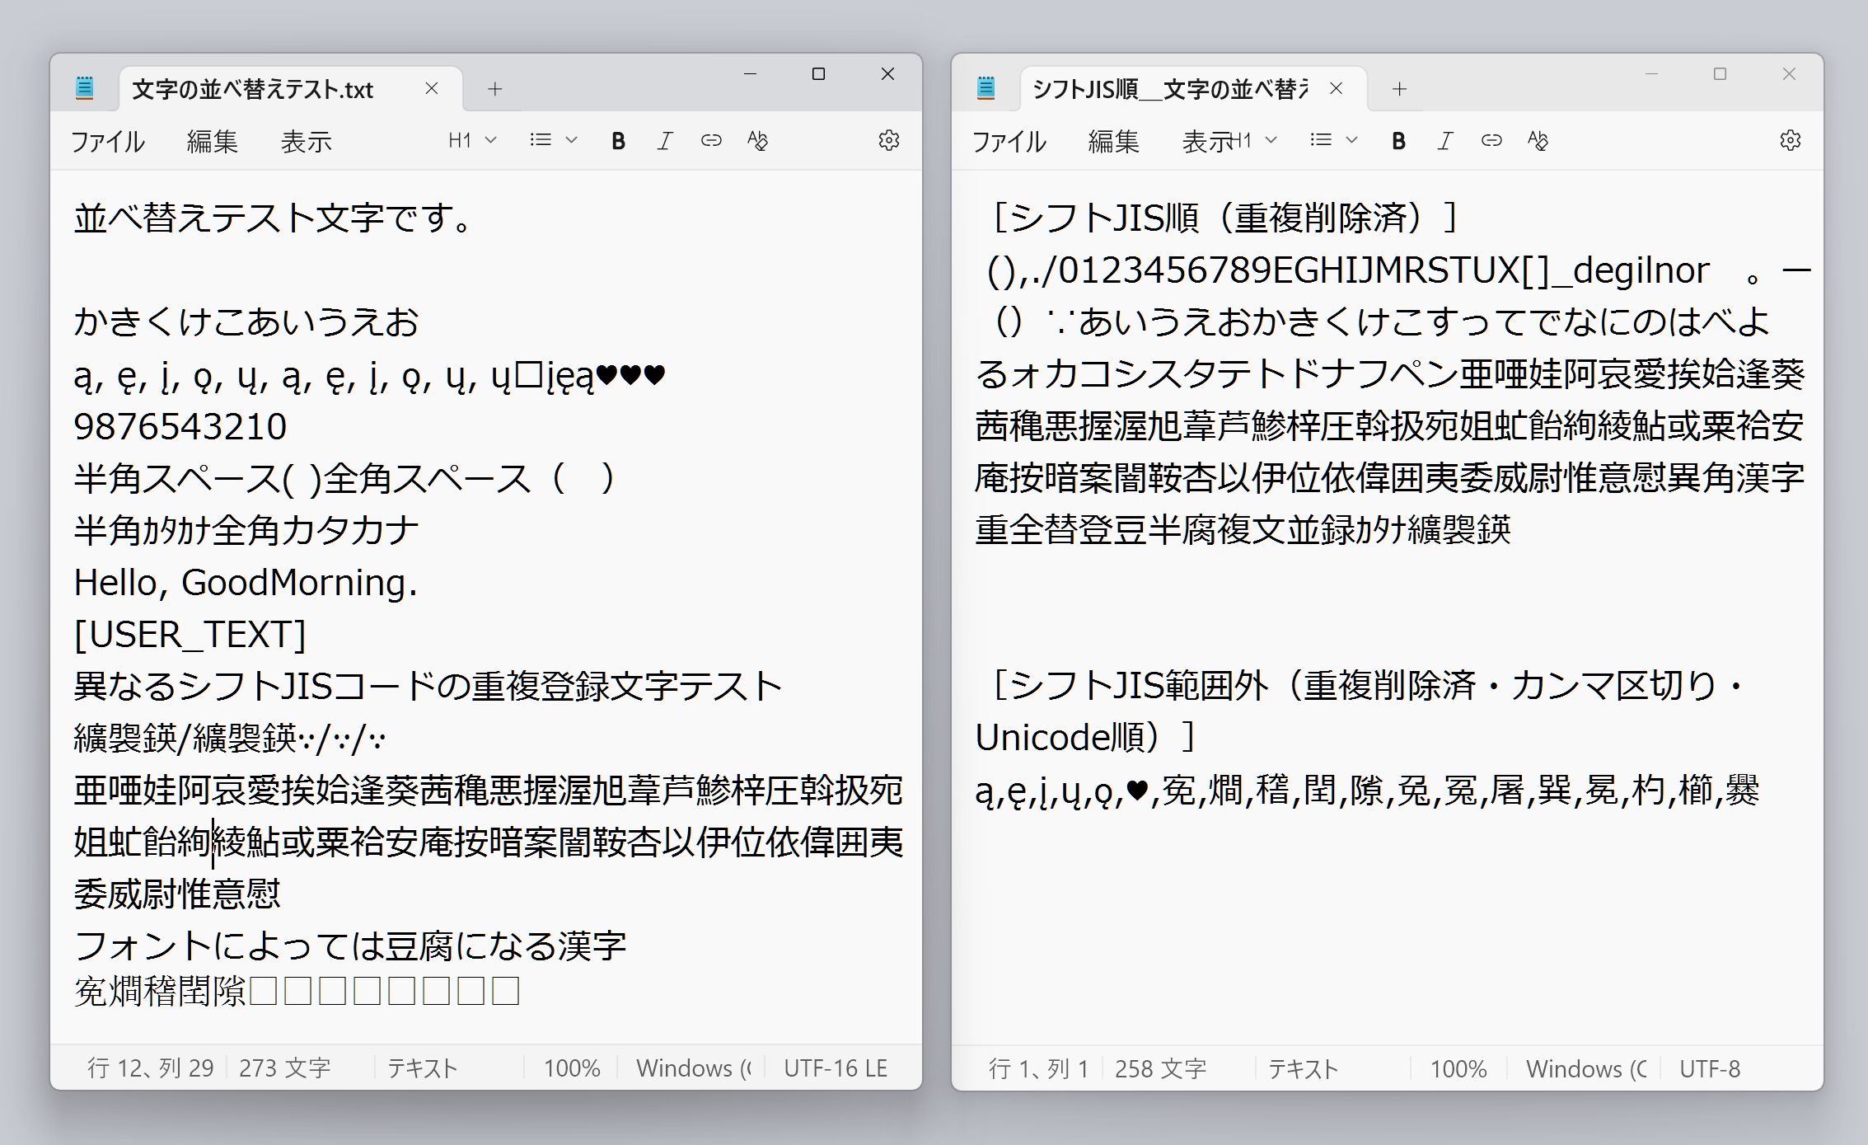Toggle bold in right シフトJIS順 window

click(x=1398, y=141)
